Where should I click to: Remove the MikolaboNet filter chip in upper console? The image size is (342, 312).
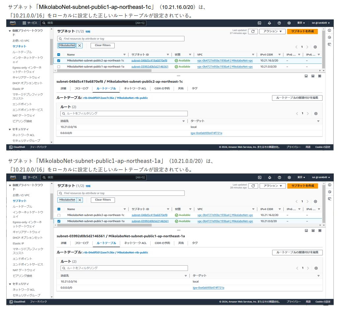coord(80,45)
